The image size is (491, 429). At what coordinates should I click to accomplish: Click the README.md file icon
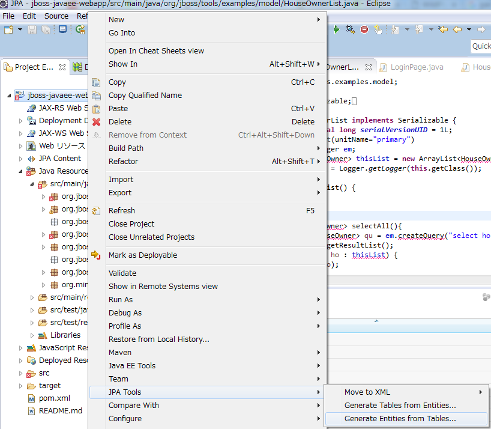click(x=31, y=411)
